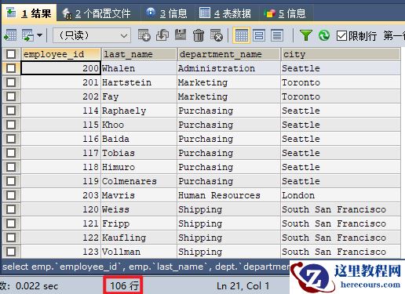
Task: Check the row checkbox for Fay
Action: tap(11, 96)
